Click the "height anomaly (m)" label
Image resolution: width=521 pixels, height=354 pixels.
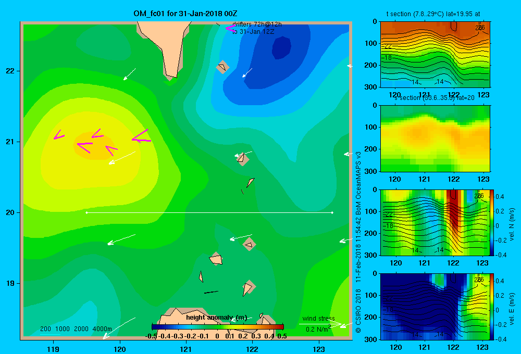(216, 318)
